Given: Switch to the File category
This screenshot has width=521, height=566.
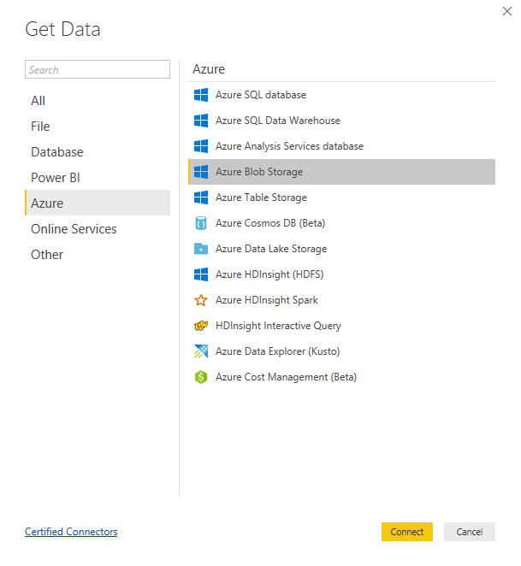Looking at the screenshot, I should (98, 127).
